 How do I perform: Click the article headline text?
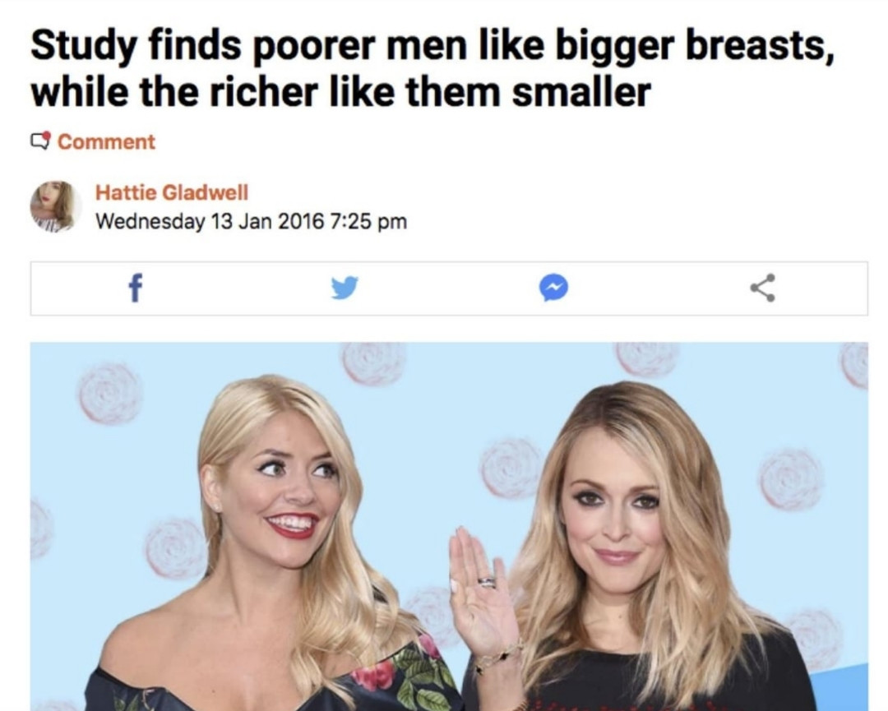(x=432, y=68)
